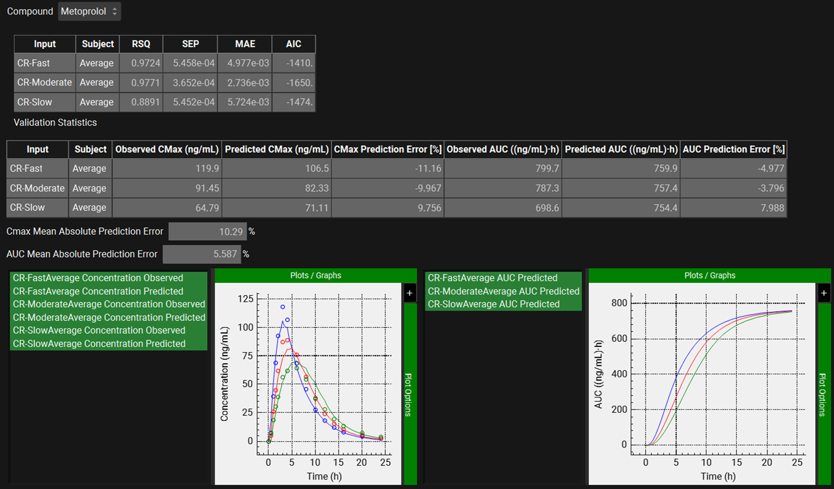Click the RSQ column header
834x489 pixels.
point(141,44)
